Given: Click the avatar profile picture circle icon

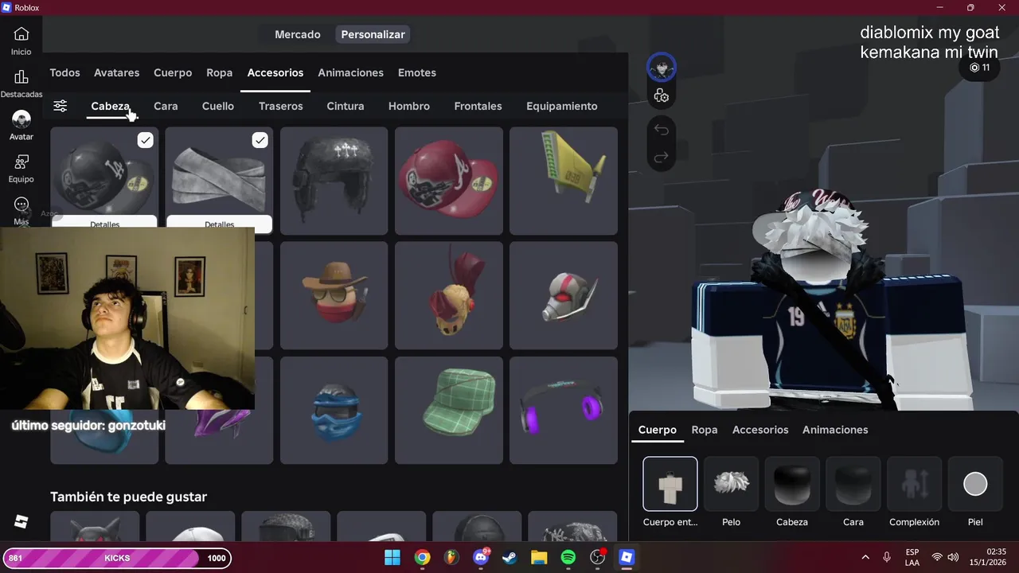Looking at the screenshot, I should 662,68.
